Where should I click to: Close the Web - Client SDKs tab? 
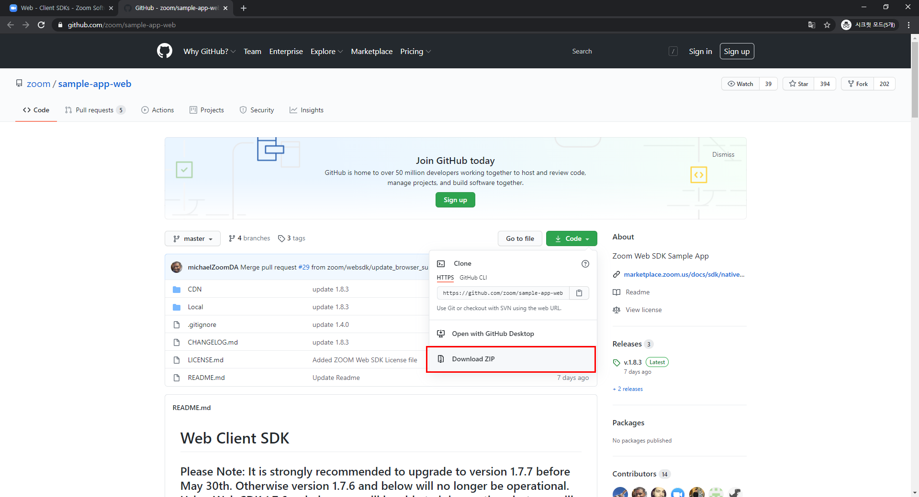[x=111, y=8]
